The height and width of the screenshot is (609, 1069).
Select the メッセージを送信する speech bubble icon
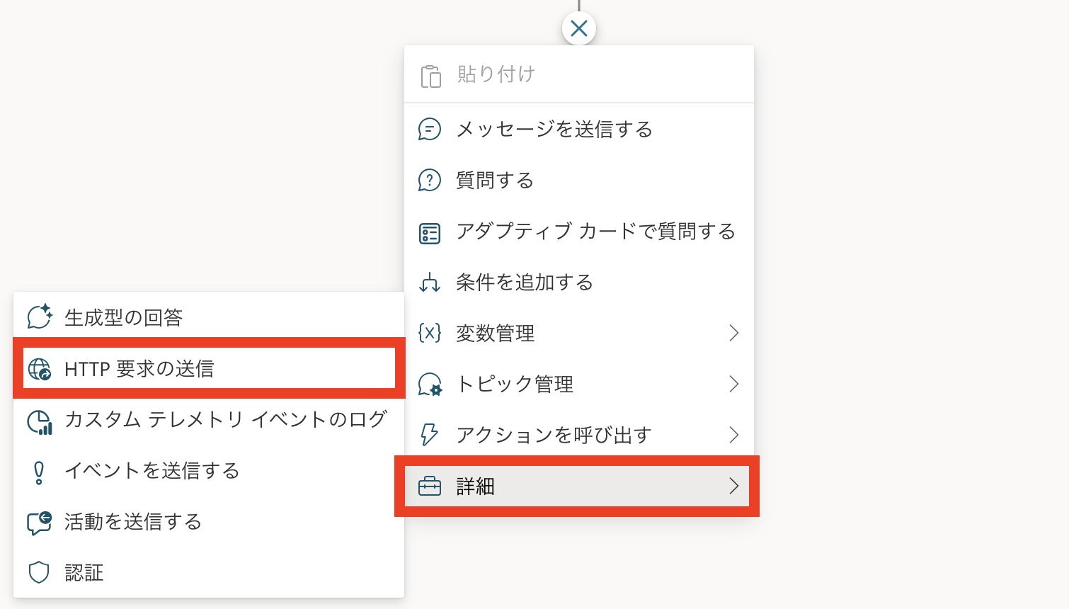(x=430, y=130)
